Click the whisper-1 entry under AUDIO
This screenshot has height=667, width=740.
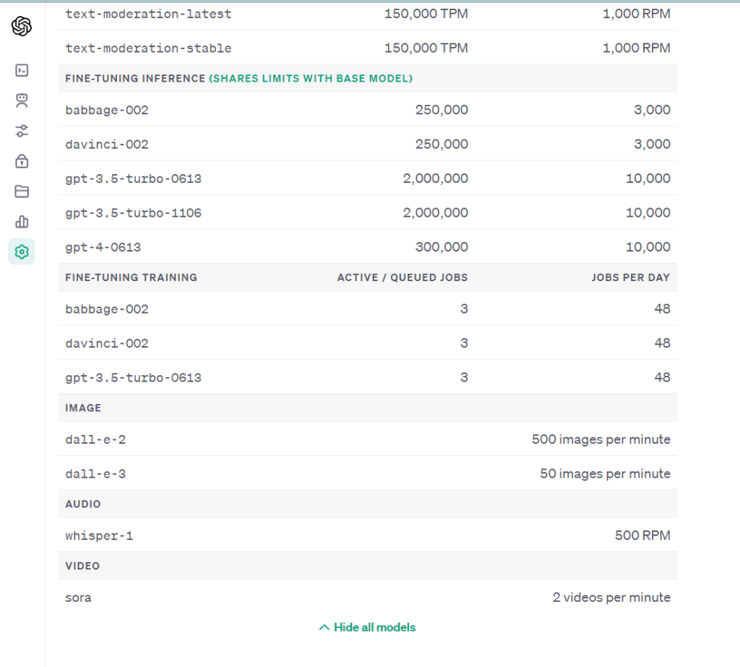99,535
